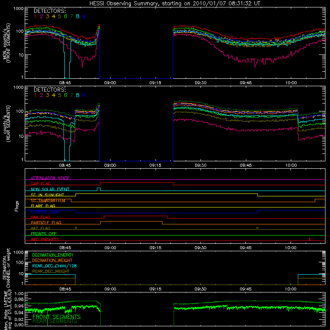Click the cyan NON_SOLAR_EVENT pulse before 09:00
Screen dimensions: 330x330
(99, 189)
